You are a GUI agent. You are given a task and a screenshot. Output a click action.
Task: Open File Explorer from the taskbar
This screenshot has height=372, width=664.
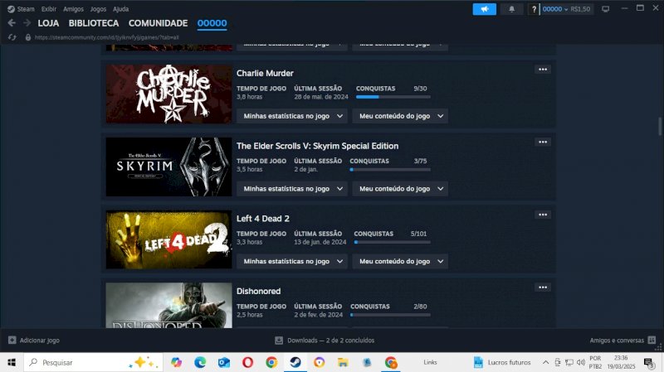point(343,362)
